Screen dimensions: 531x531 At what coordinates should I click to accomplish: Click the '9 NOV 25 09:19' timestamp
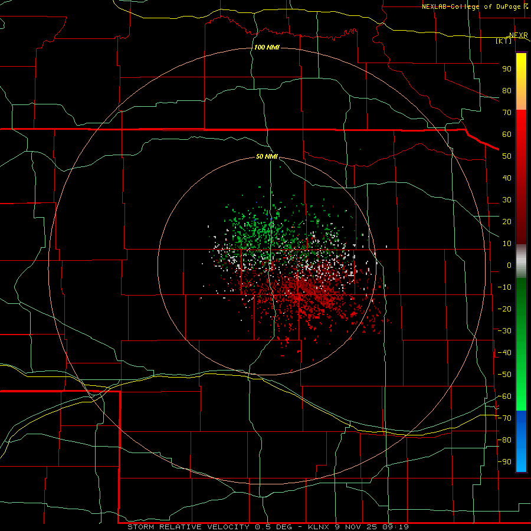click(x=372, y=527)
